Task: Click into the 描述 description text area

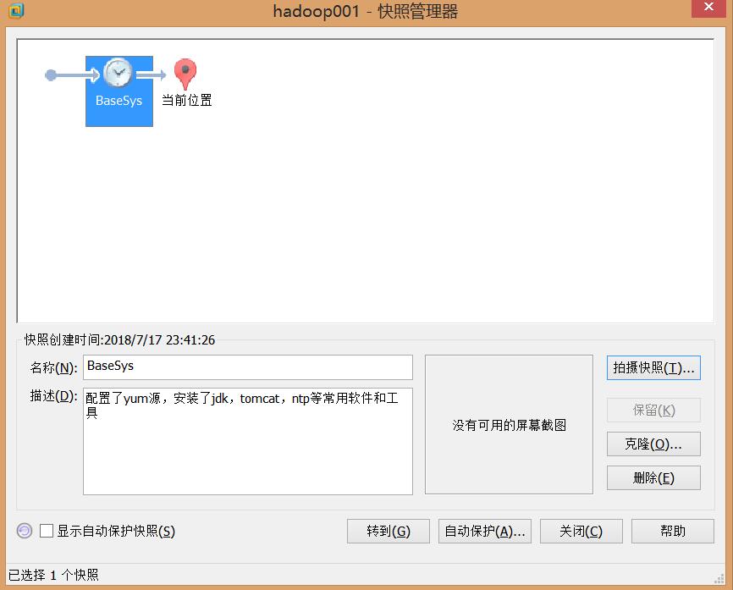Action: pyautogui.click(x=248, y=441)
